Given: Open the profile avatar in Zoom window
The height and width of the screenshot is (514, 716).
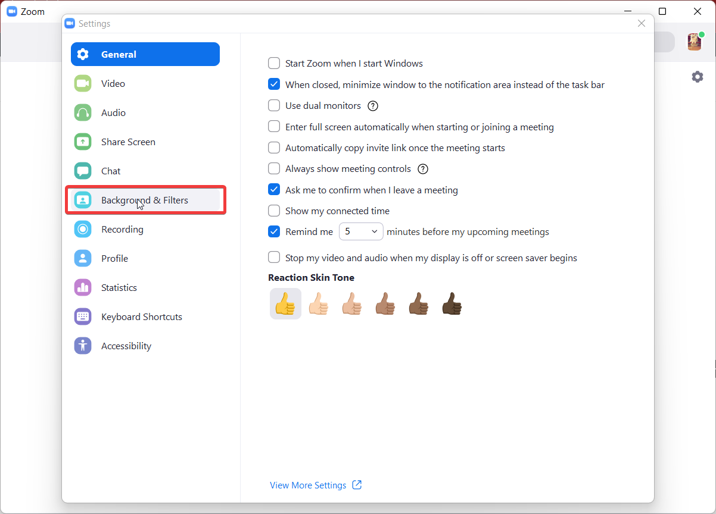Looking at the screenshot, I should (x=695, y=42).
